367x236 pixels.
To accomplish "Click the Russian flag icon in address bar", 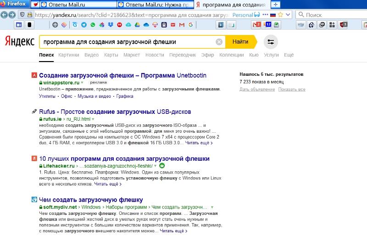I will pos(272,15).
